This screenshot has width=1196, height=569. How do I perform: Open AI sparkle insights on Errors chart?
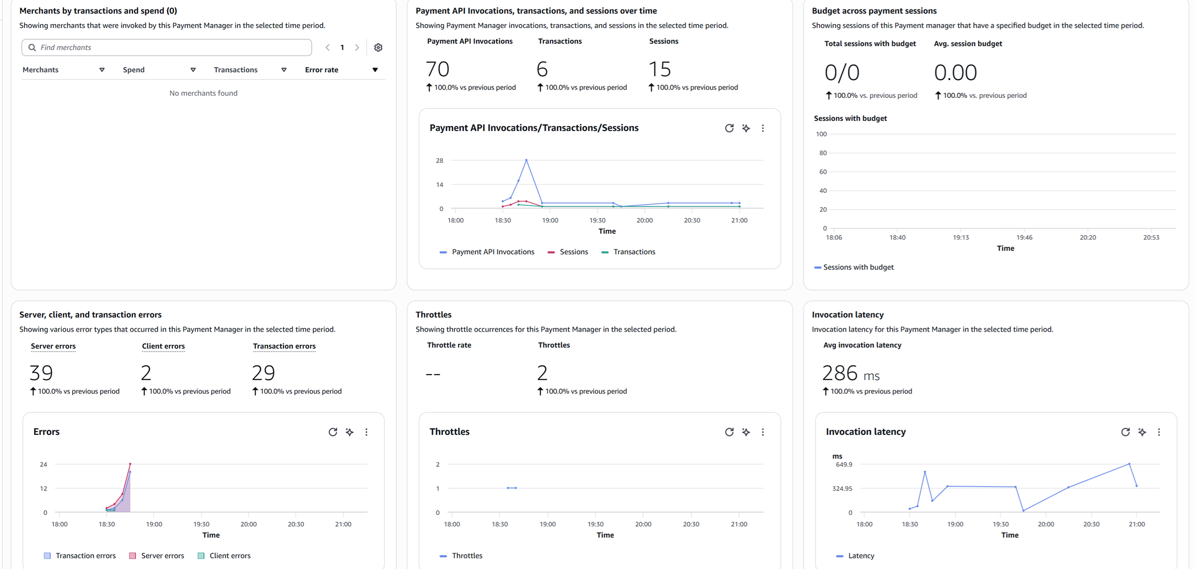pos(350,432)
